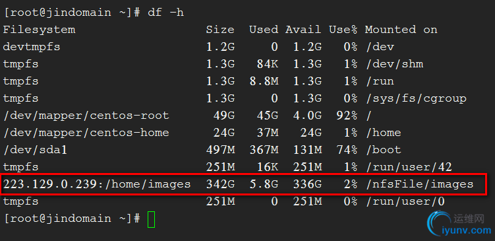495x241 pixels.
Task: Click the '/dev/shm' mount point
Action: pyautogui.click(x=394, y=64)
